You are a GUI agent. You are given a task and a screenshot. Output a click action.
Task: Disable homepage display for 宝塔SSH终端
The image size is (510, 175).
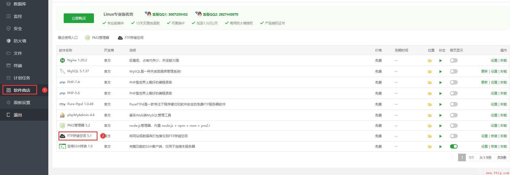pyautogui.click(x=454, y=147)
